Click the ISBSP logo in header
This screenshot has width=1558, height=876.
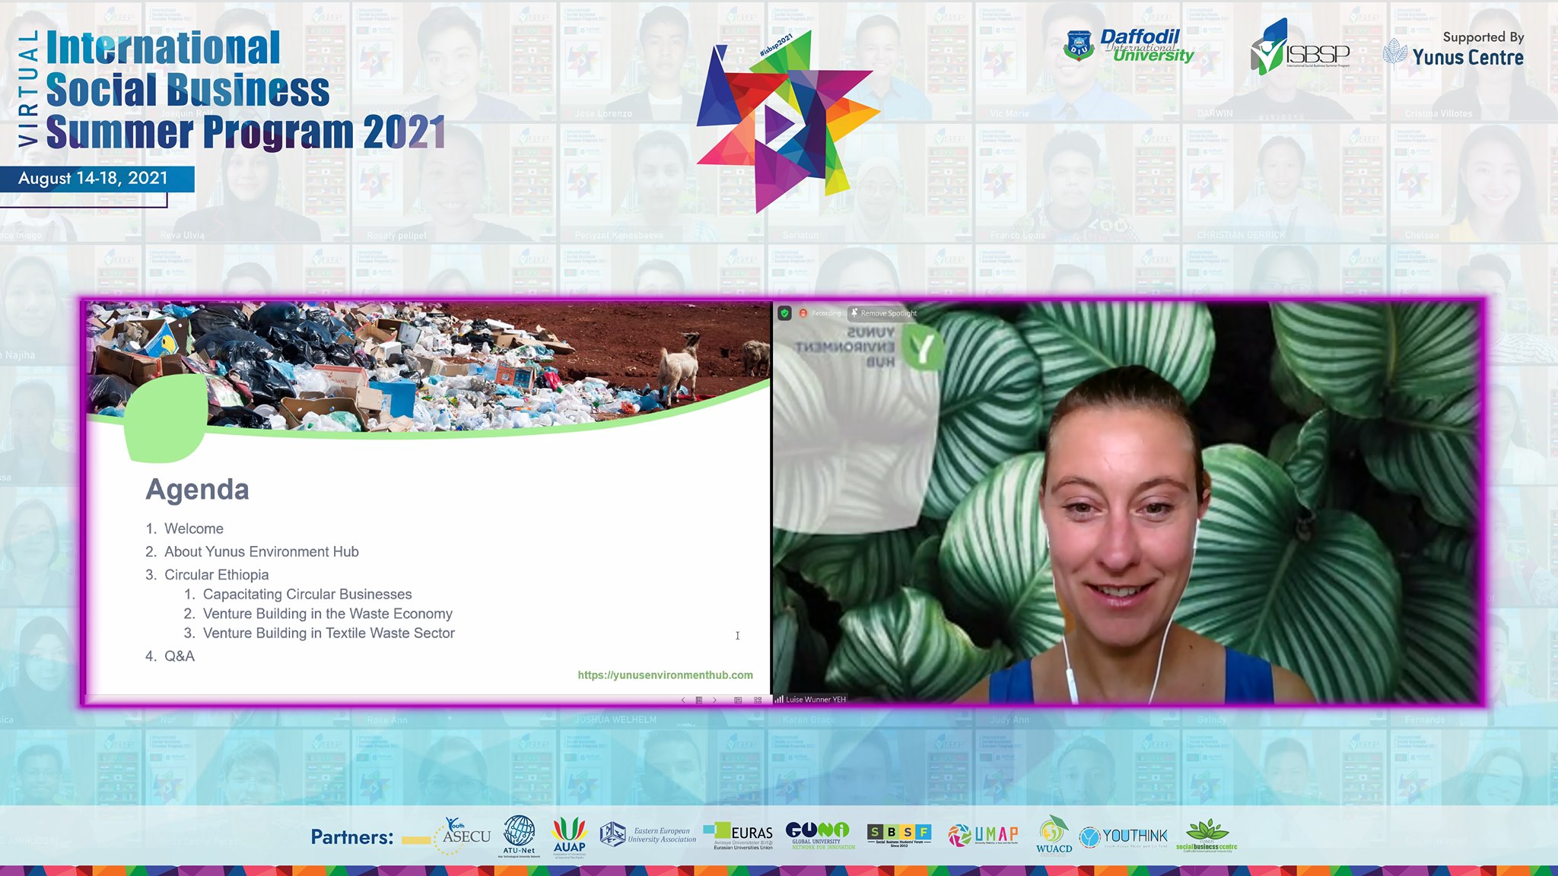(x=1299, y=49)
